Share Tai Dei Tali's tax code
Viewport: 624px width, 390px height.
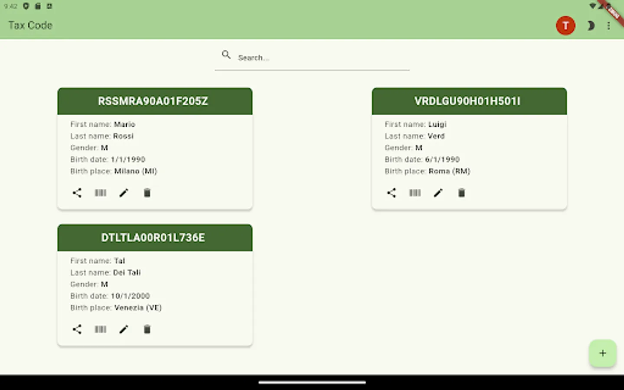[x=77, y=329]
